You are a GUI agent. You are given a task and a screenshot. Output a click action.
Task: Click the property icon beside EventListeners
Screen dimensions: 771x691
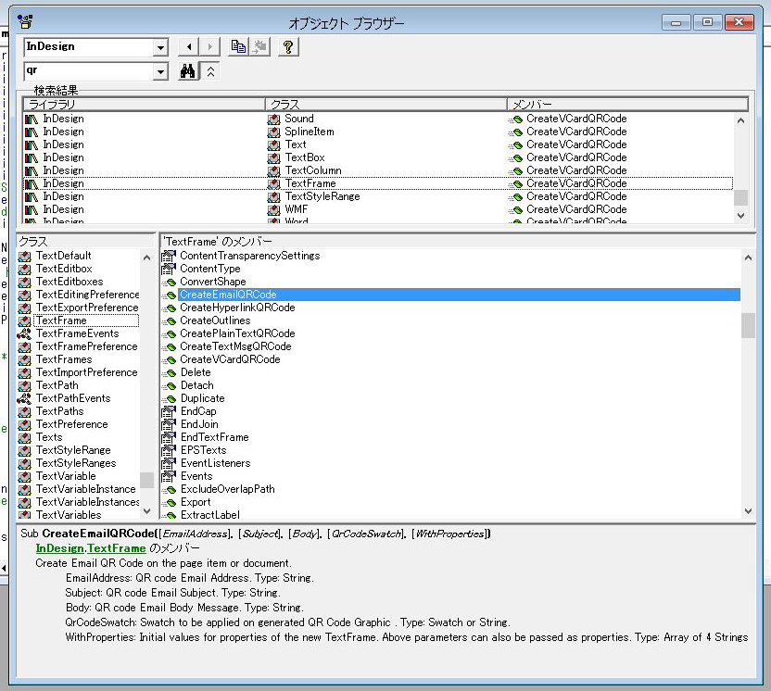[169, 463]
